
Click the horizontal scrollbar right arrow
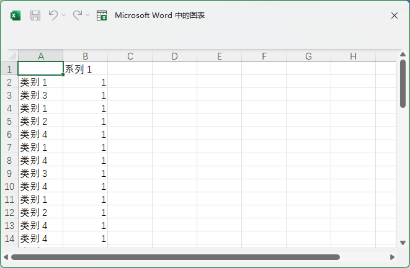pyautogui.click(x=392, y=257)
